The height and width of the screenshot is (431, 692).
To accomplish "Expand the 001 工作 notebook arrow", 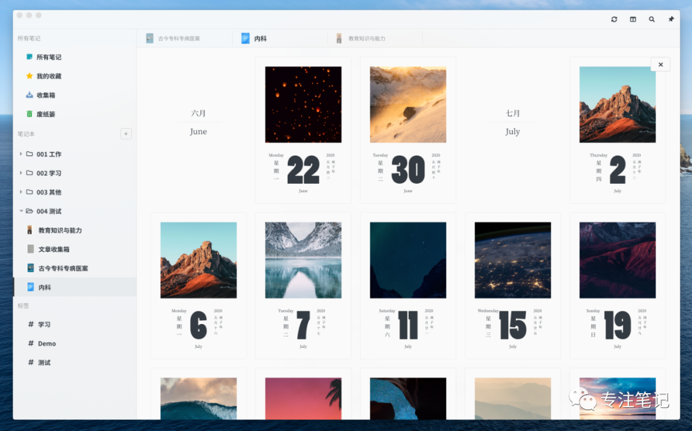I will click(x=21, y=154).
